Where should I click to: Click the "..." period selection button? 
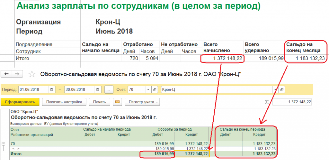click(109, 89)
